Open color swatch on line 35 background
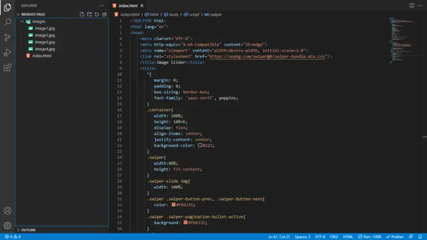The image size is (427, 240). pos(186,223)
